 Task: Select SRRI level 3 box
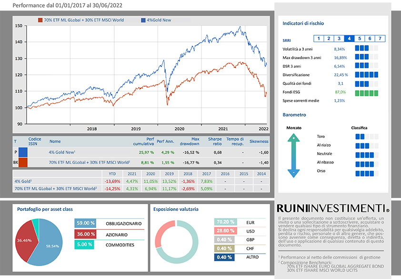click(339, 39)
